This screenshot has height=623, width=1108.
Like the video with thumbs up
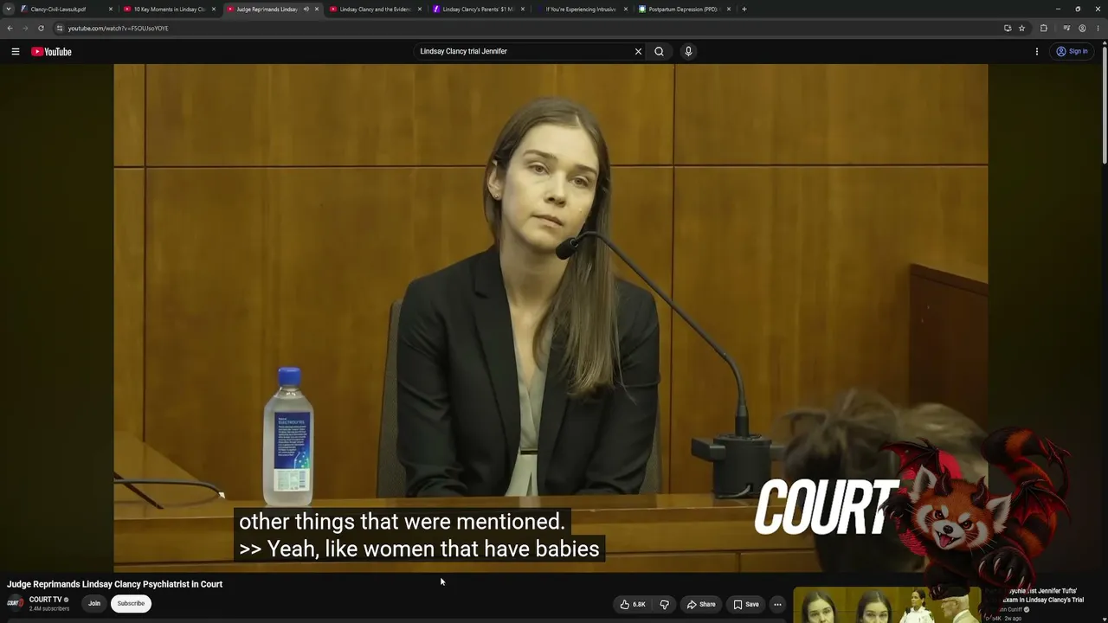633,604
